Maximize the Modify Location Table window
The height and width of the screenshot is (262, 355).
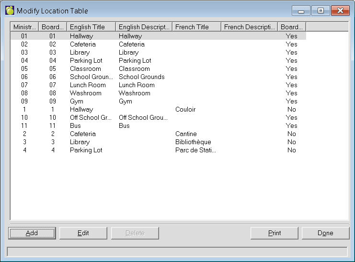[x=321, y=11]
